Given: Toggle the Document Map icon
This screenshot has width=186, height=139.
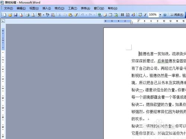Looking at the screenshot, I should tap(140, 15).
